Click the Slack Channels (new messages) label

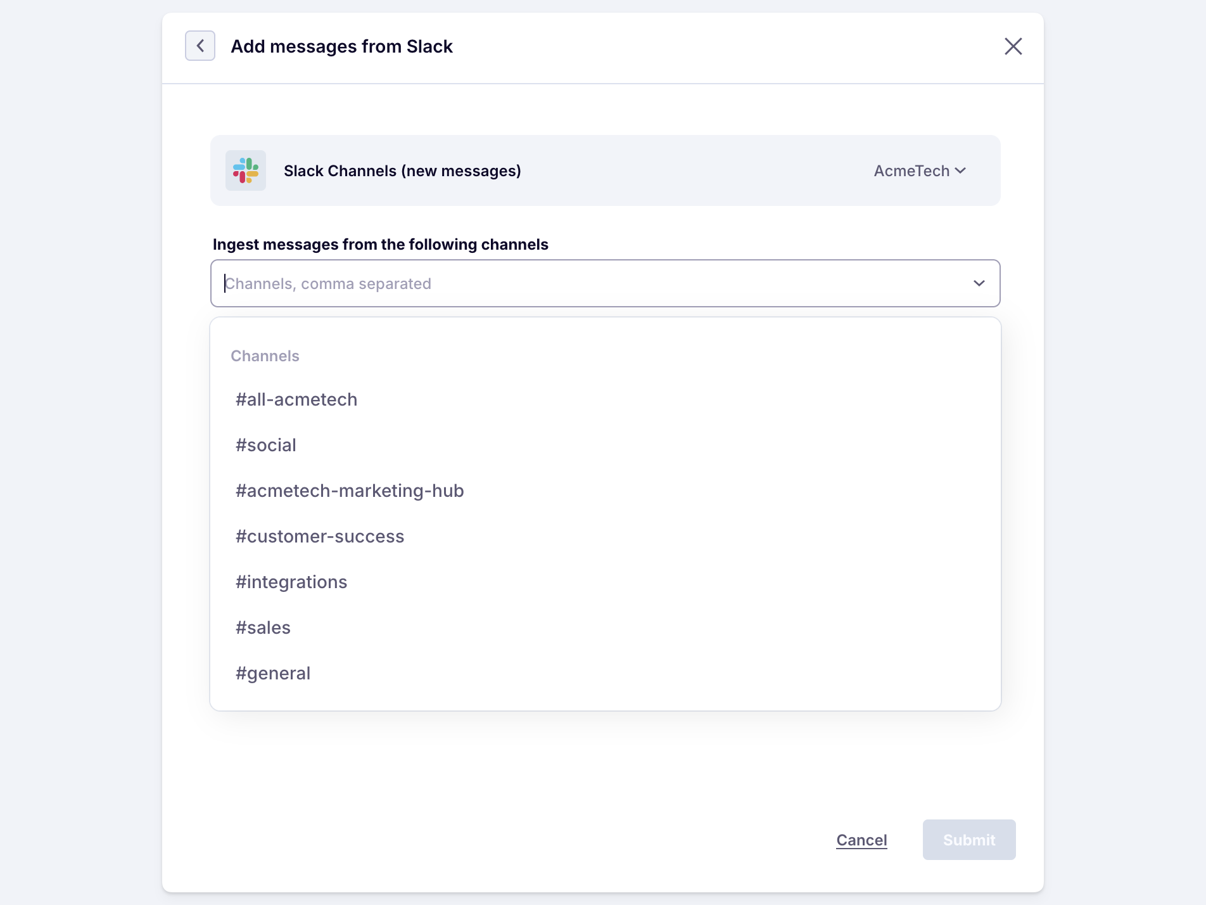[402, 170]
